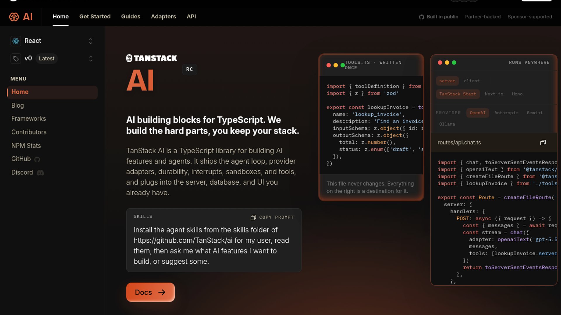This screenshot has width=561, height=315.
Task: Click the React framework atom icon
Action: point(16,41)
